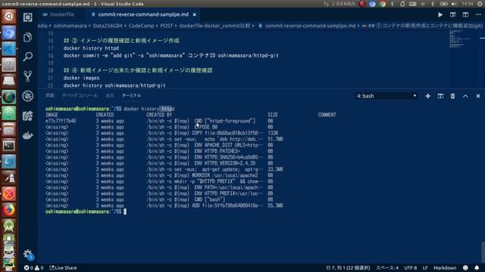Open the Search view magnifier icon

click(27, 57)
